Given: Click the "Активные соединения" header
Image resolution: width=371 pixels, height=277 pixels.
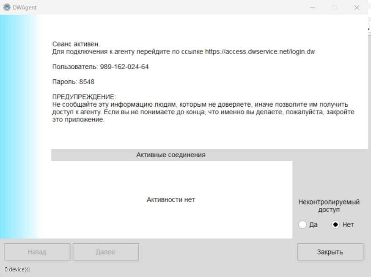Looking at the screenshot, I should pos(171,155).
